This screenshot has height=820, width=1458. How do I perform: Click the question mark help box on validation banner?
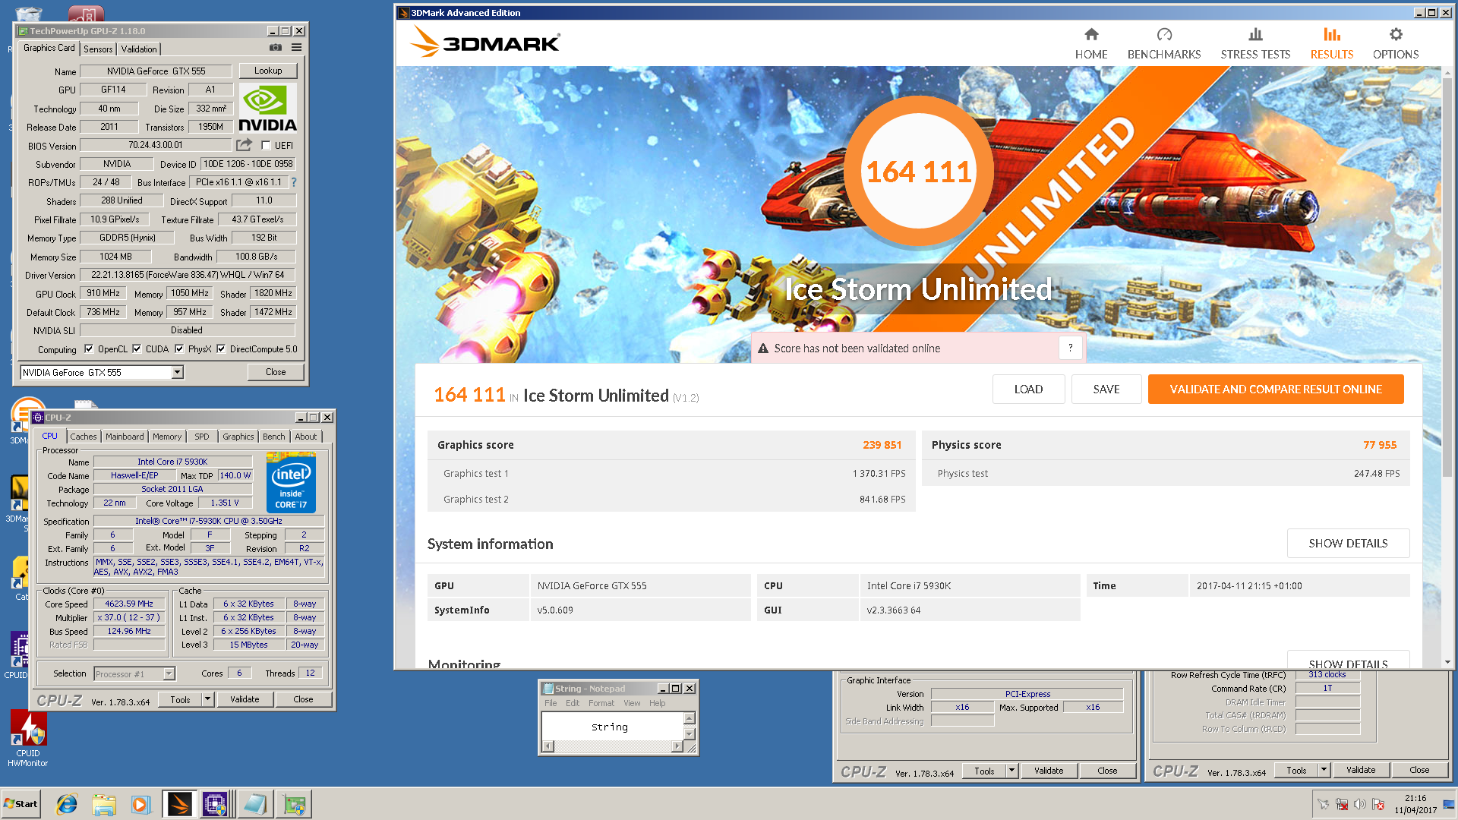pyautogui.click(x=1070, y=348)
